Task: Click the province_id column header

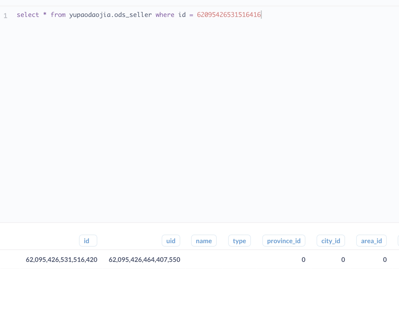Action: pyautogui.click(x=284, y=241)
